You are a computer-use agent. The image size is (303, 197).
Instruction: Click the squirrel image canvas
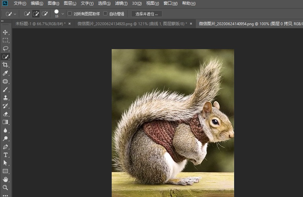coord(172,123)
